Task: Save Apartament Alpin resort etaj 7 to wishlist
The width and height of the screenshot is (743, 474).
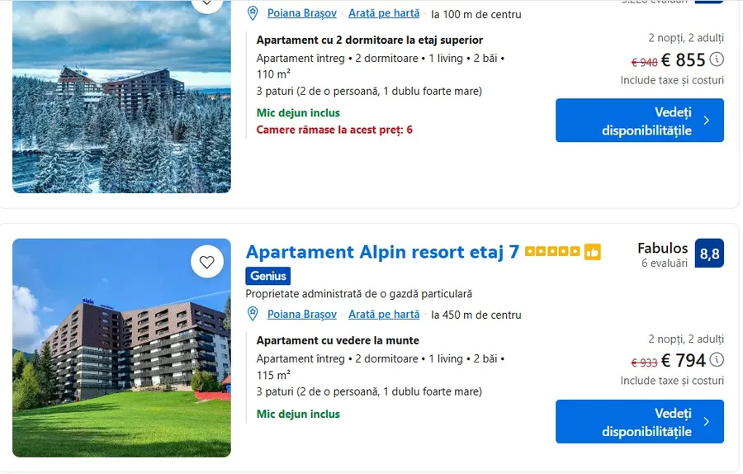Action: (x=207, y=263)
